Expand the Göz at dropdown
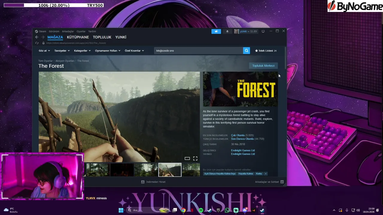This screenshot has height=215, width=383. pos(44,51)
